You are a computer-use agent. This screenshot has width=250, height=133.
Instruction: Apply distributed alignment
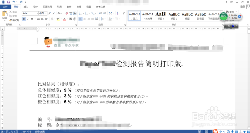pos(96,19)
